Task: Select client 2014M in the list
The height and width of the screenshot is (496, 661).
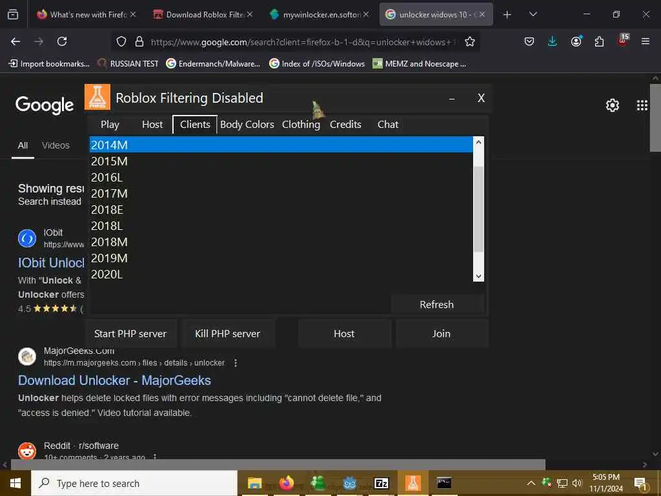Action: [281, 145]
